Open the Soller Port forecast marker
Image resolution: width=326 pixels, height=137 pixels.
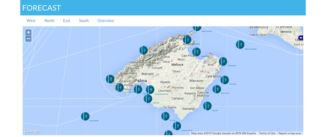[143, 50]
